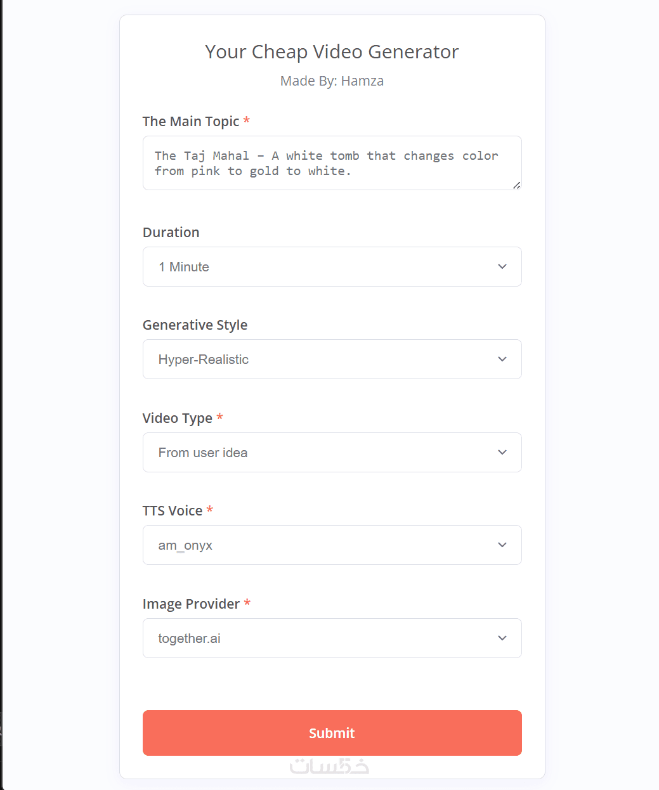Click the "The Main Topic" field label
This screenshot has height=790, width=659.
click(x=191, y=122)
